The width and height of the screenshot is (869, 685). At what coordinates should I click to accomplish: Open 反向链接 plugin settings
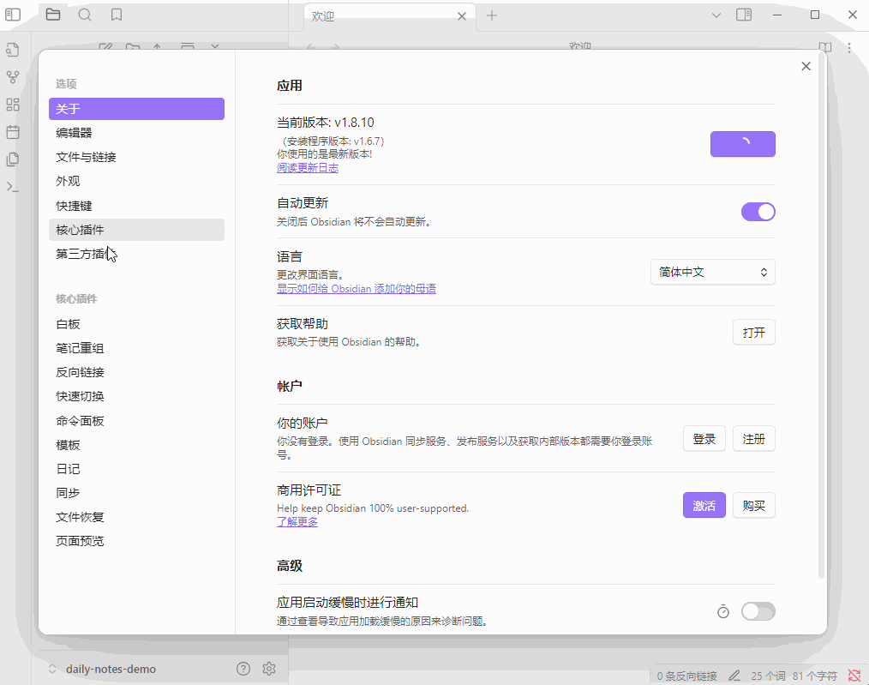(136, 372)
